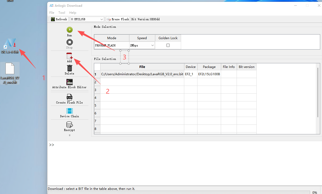Click the DL1.5-64bit desktop shortcut
The image size is (322, 194).
tap(10, 46)
